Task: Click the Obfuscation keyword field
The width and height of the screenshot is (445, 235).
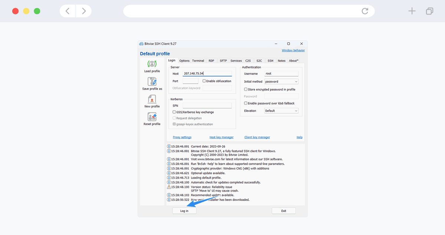Action: tap(217, 88)
